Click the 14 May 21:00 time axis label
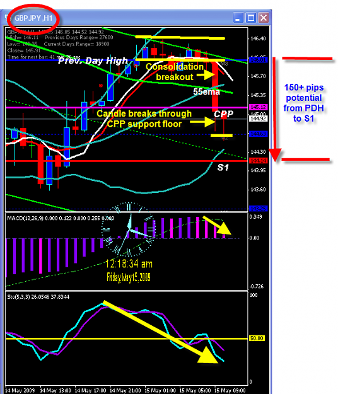338x394 pixels. [125, 390]
